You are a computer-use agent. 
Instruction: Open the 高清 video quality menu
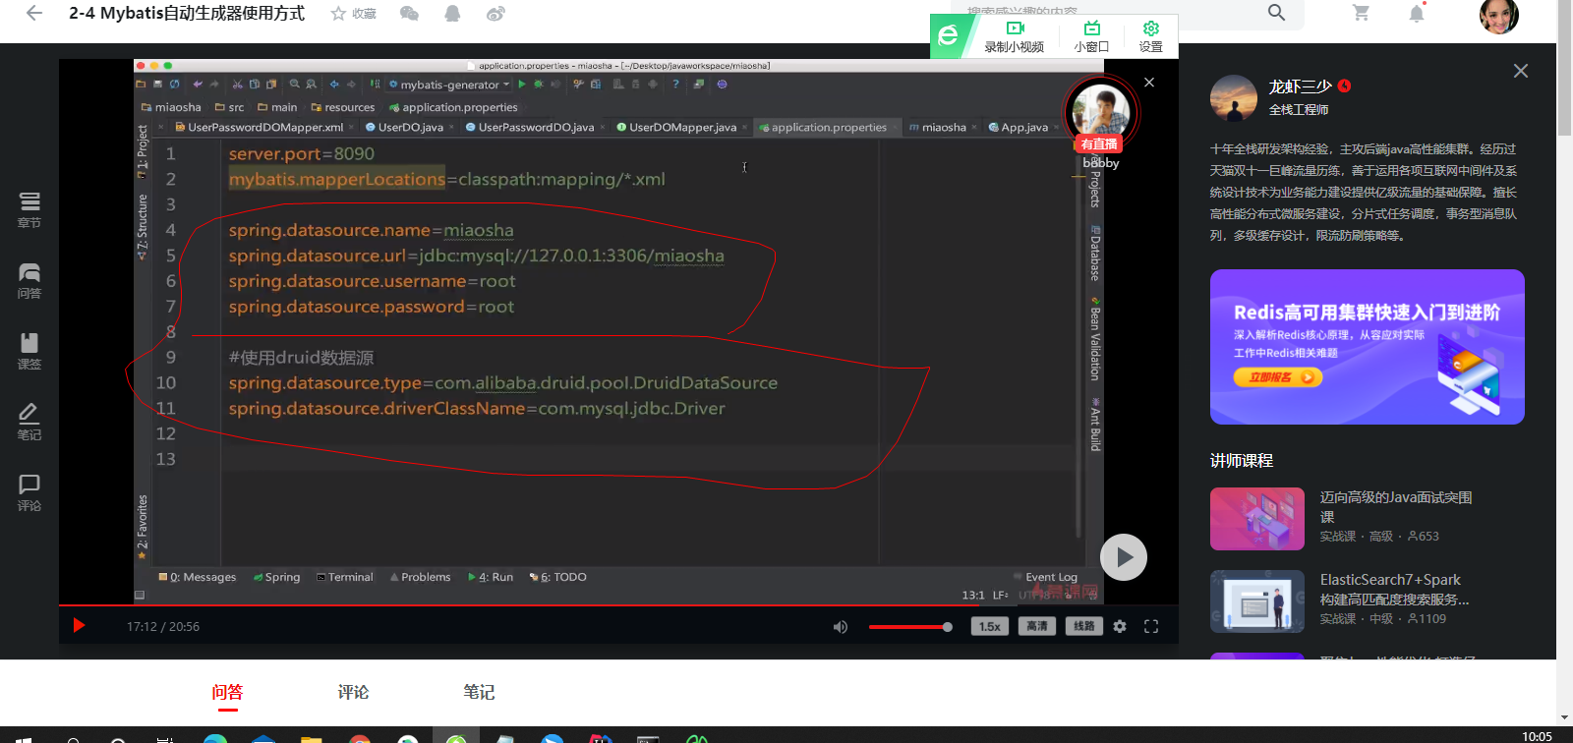pyautogui.click(x=1037, y=626)
